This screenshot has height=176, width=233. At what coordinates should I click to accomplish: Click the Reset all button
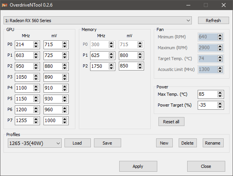[x=171, y=122]
